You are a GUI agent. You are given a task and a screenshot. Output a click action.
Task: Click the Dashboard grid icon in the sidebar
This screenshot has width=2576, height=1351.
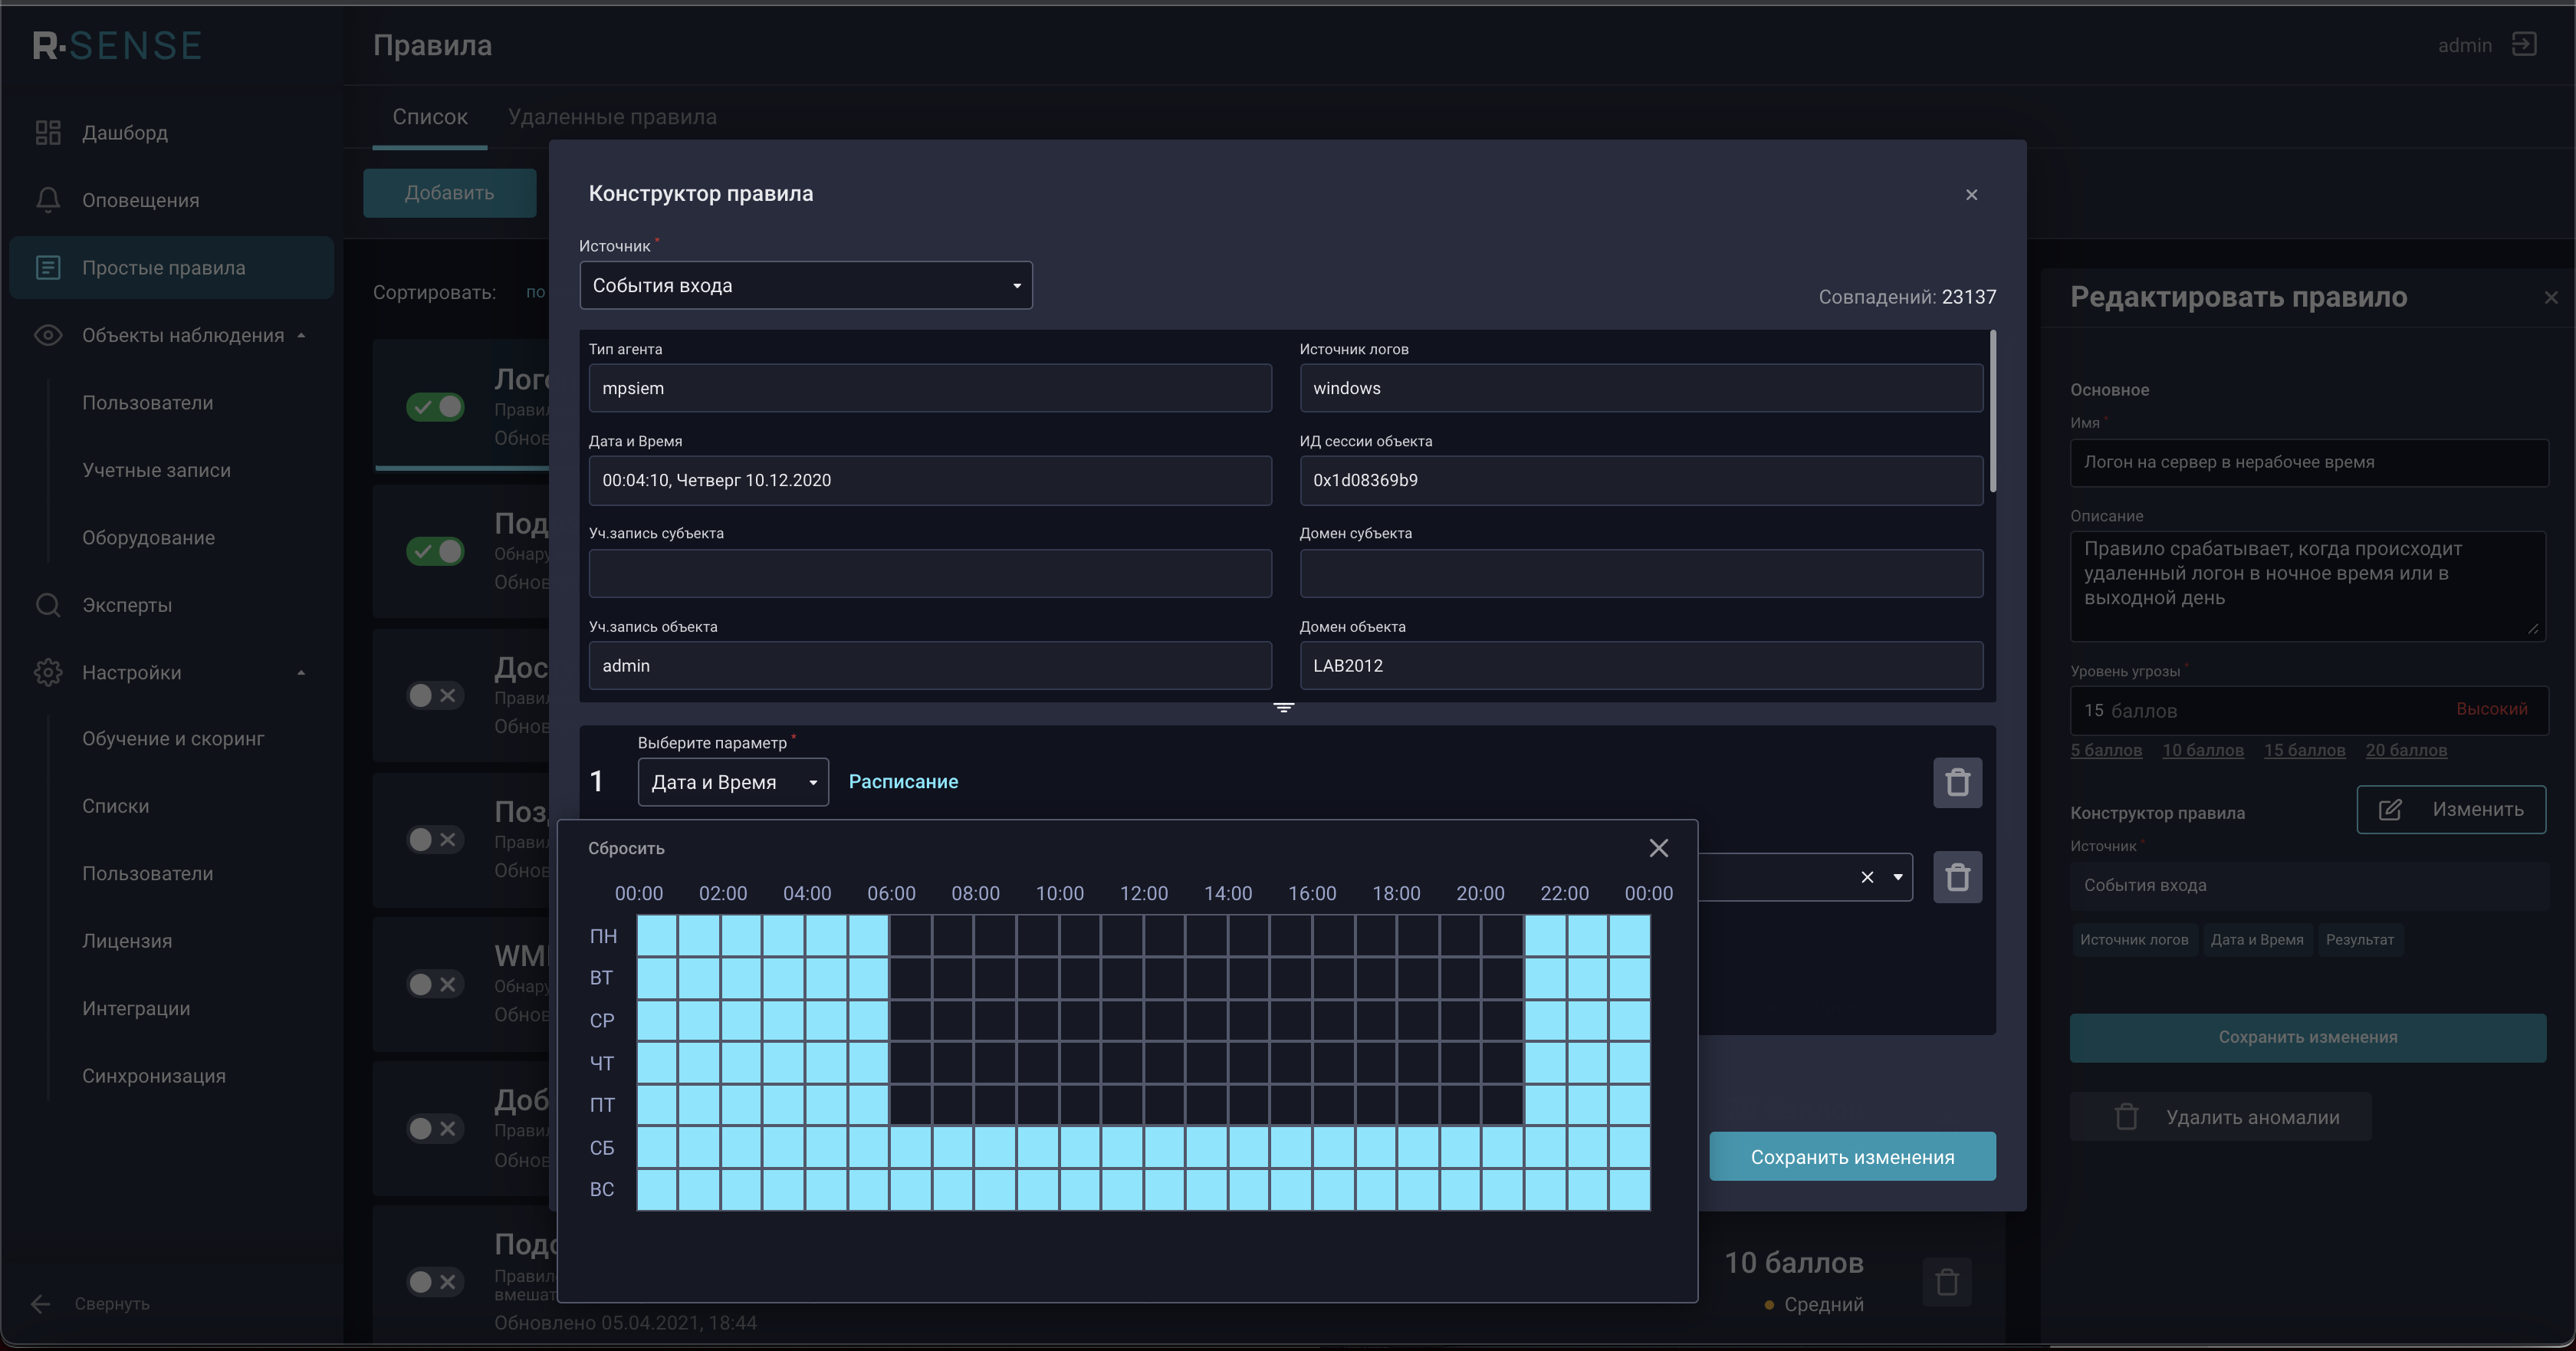pos(48,132)
